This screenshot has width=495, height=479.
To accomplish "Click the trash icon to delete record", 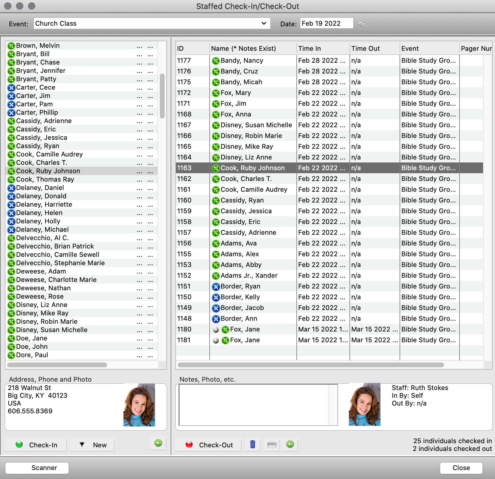I will coord(253,444).
